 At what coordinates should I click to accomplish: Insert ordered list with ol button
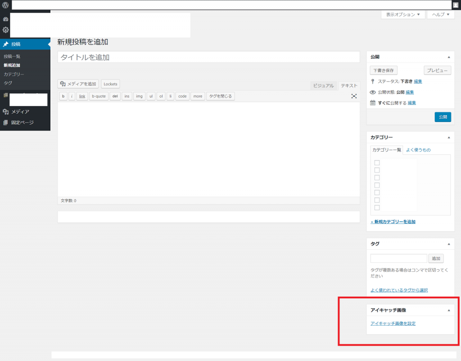[161, 96]
